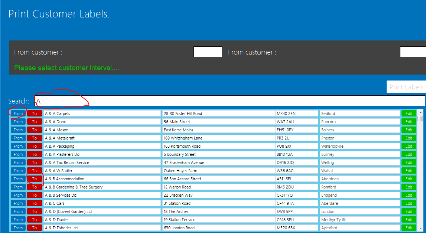Edit A & D (Covent Garden) Ltd
This screenshot has height=233, width=426.
click(409, 211)
